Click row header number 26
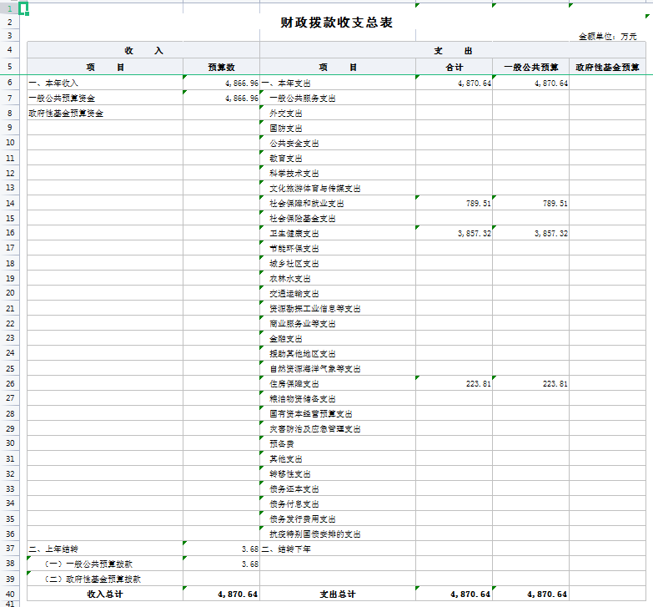Viewport: 653px width, 607px height. [9, 383]
